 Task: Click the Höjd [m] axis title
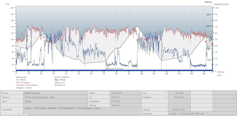209,2
